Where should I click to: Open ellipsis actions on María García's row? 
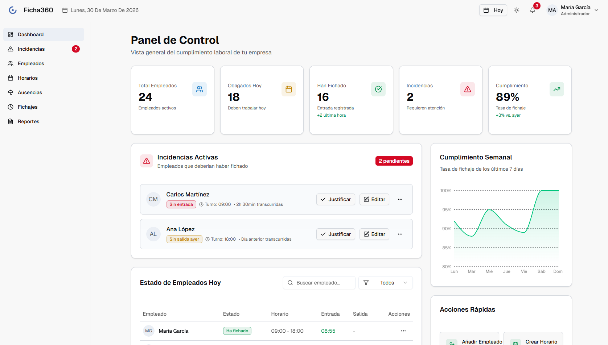[404, 331]
